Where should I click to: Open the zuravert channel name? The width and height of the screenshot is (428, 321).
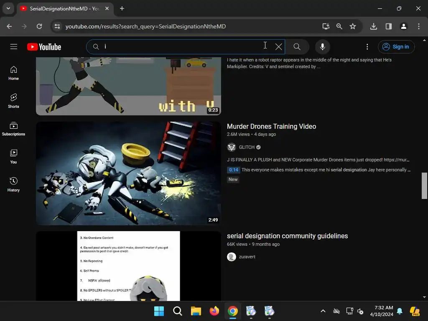tap(247, 257)
